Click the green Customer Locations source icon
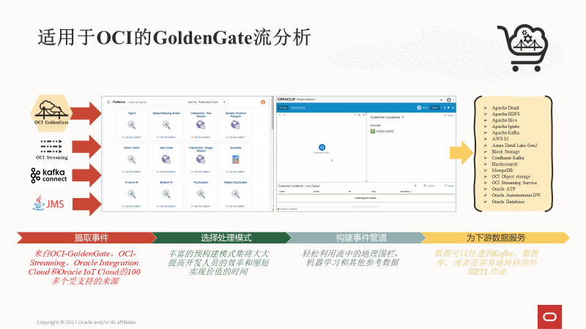The height and width of the screenshot is (329, 586). pyautogui.click(x=373, y=132)
